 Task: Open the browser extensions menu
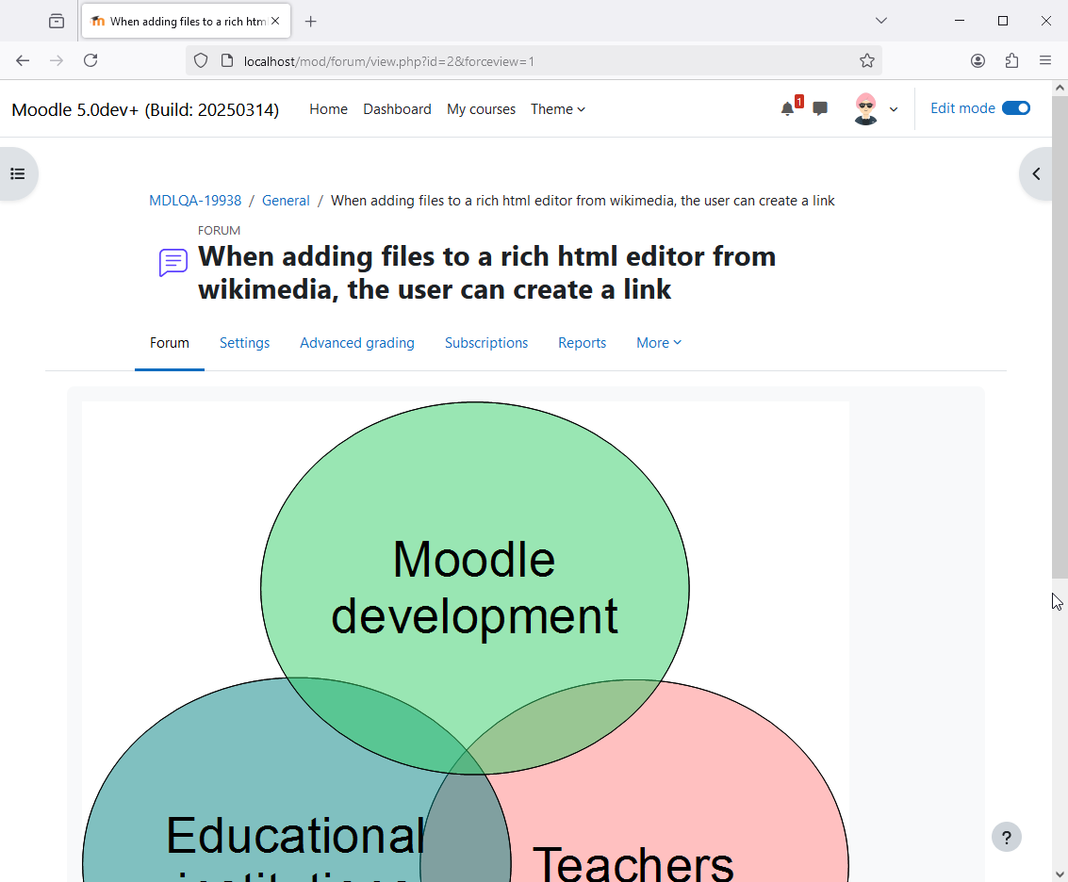1011,60
